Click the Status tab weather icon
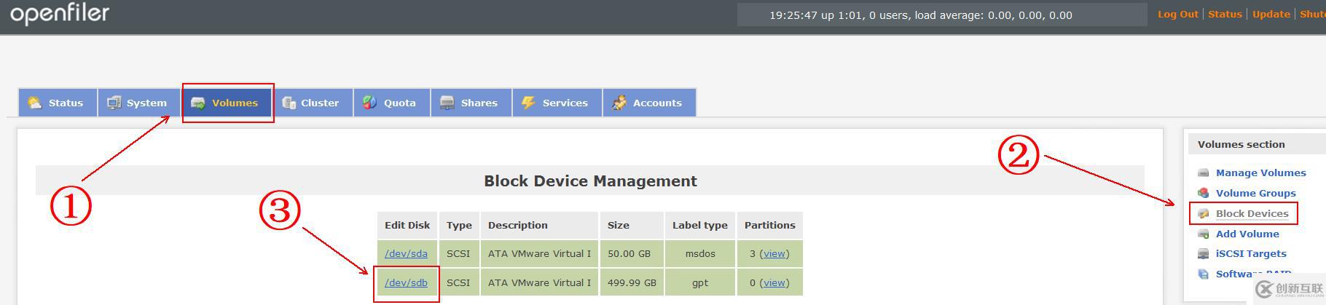Screen dimensions: 1326x305 pos(34,103)
